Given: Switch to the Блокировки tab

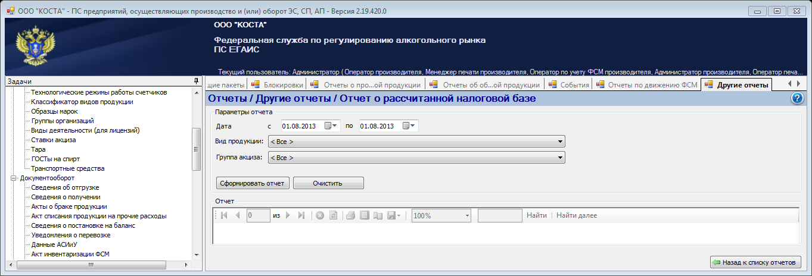Looking at the screenshot, I should pyautogui.click(x=276, y=84).
